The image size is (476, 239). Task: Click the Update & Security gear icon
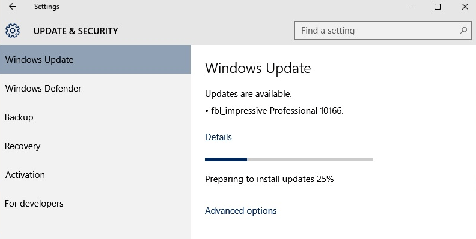tap(13, 31)
